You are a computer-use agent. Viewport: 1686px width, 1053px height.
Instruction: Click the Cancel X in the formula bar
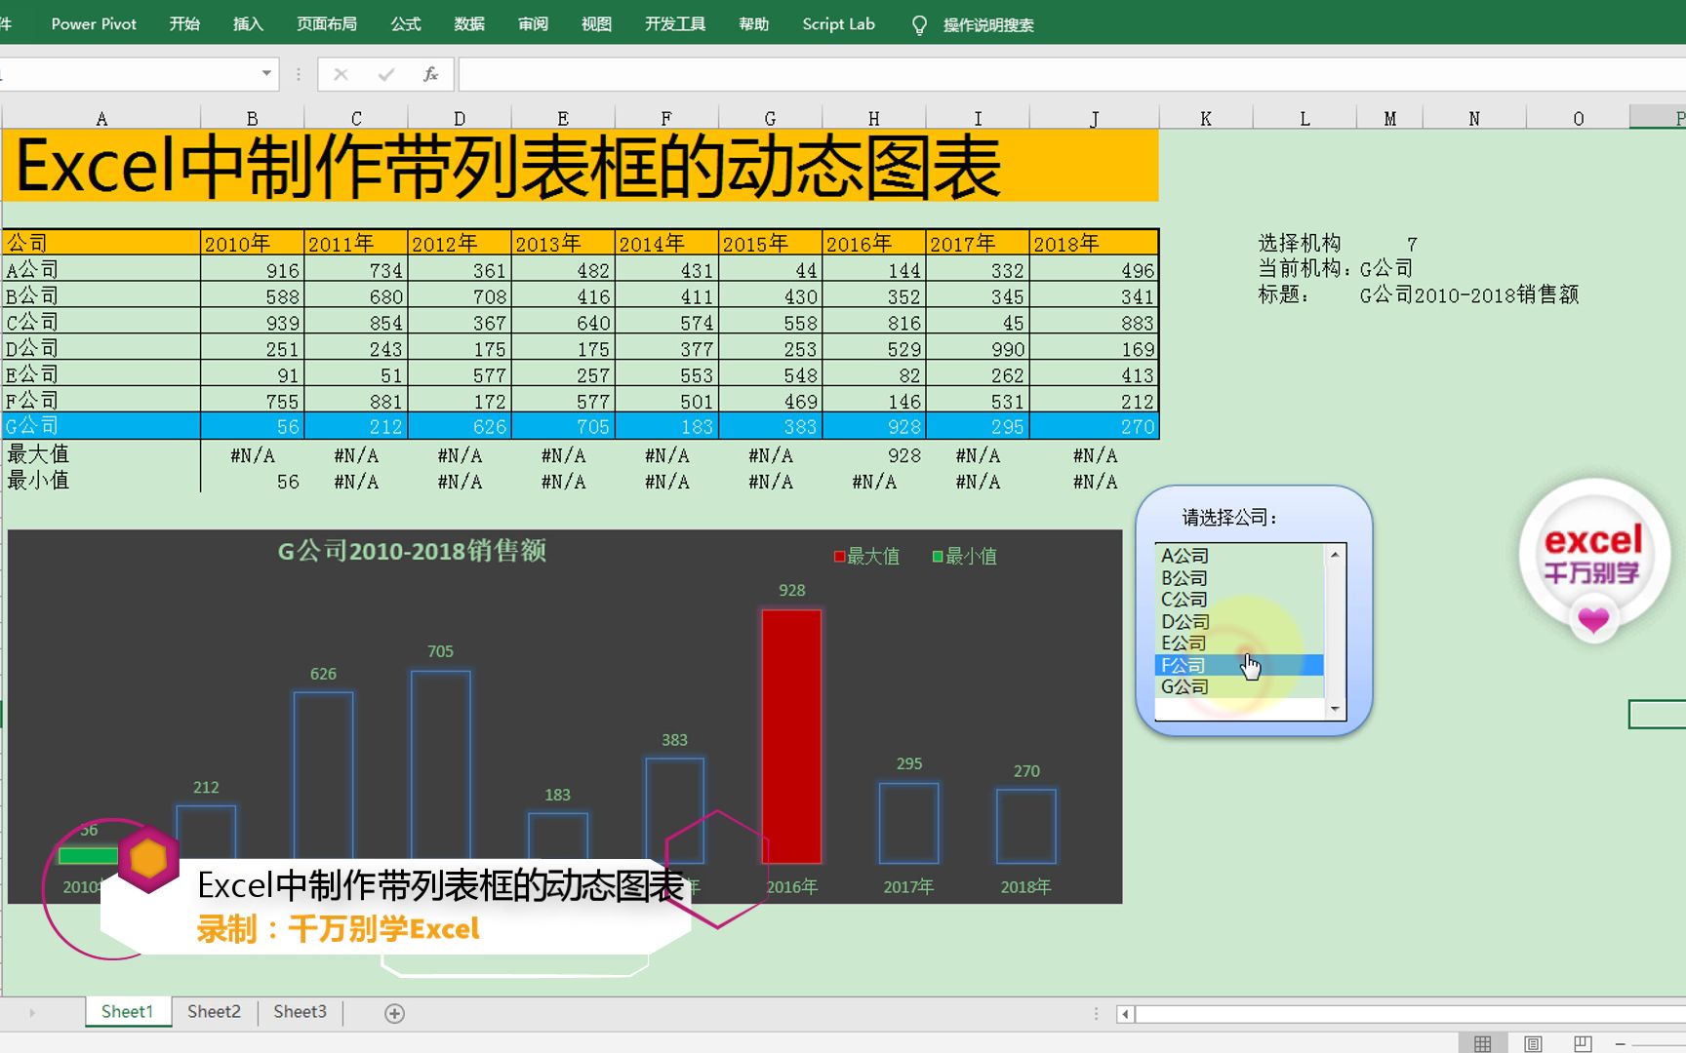341,73
